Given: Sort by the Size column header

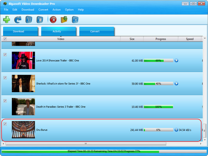Looking at the screenshot, I should click(x=132, y=39).
